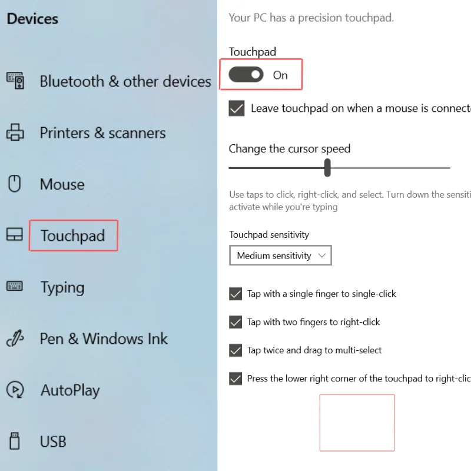This screenshot has height=471, width=471.
Task: Uncheck Tap twice and drag to multi-select
Action: tap(235, 350)
